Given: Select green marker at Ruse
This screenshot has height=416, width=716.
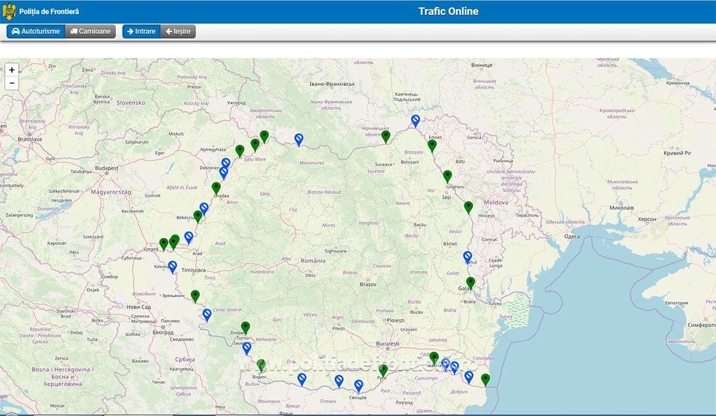Looking at the screenshot, I should tap(383, 371).
